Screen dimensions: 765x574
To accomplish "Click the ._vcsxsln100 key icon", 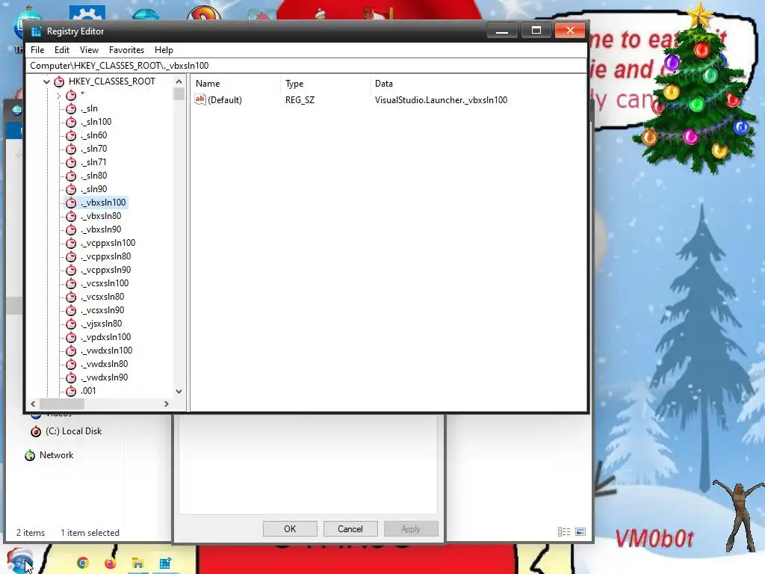I will [71, 283].
